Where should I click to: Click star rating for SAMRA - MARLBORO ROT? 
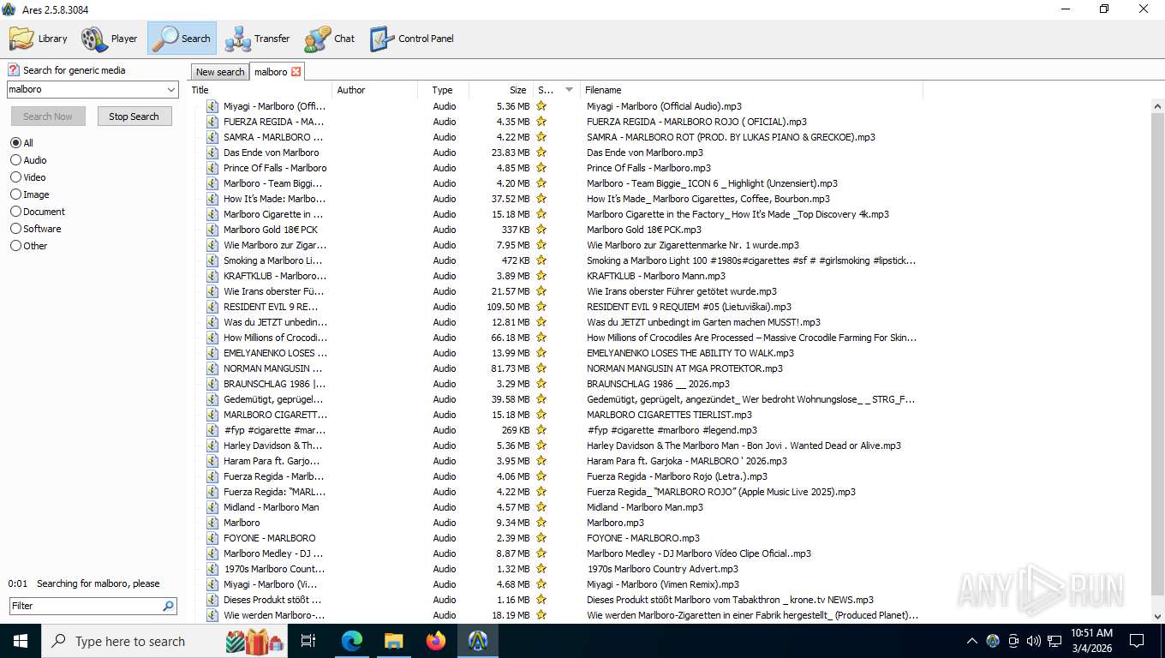541,137
